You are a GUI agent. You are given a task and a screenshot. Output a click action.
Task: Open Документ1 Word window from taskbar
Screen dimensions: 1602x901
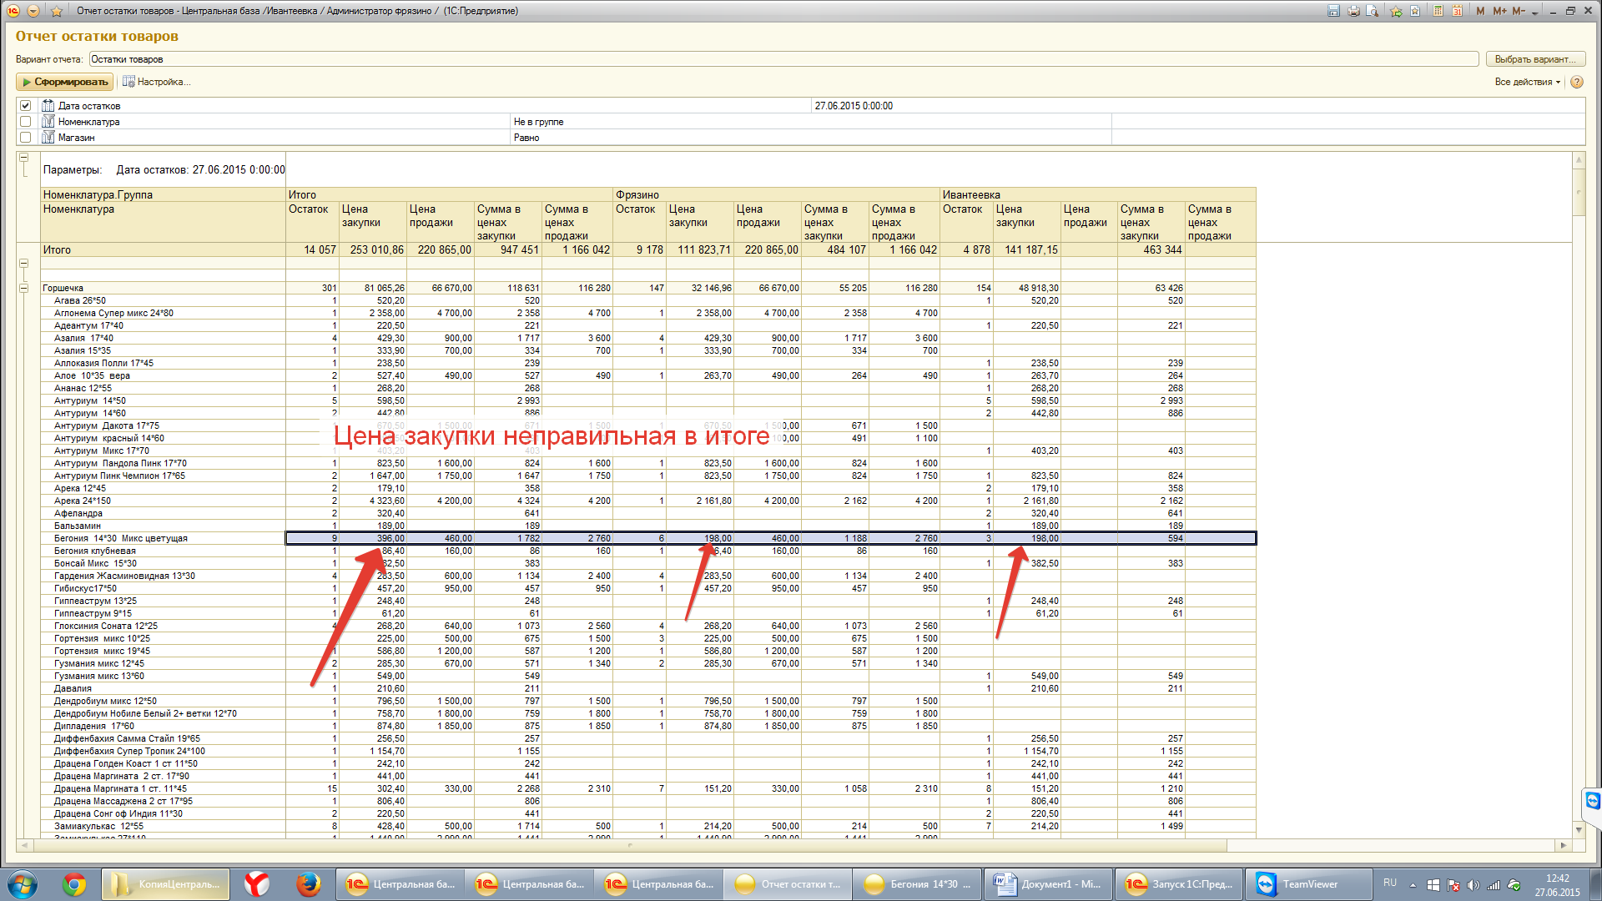[x=1048, y=884]
